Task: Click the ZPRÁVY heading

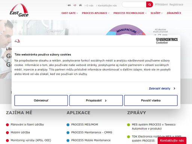Action: [136, 112]
